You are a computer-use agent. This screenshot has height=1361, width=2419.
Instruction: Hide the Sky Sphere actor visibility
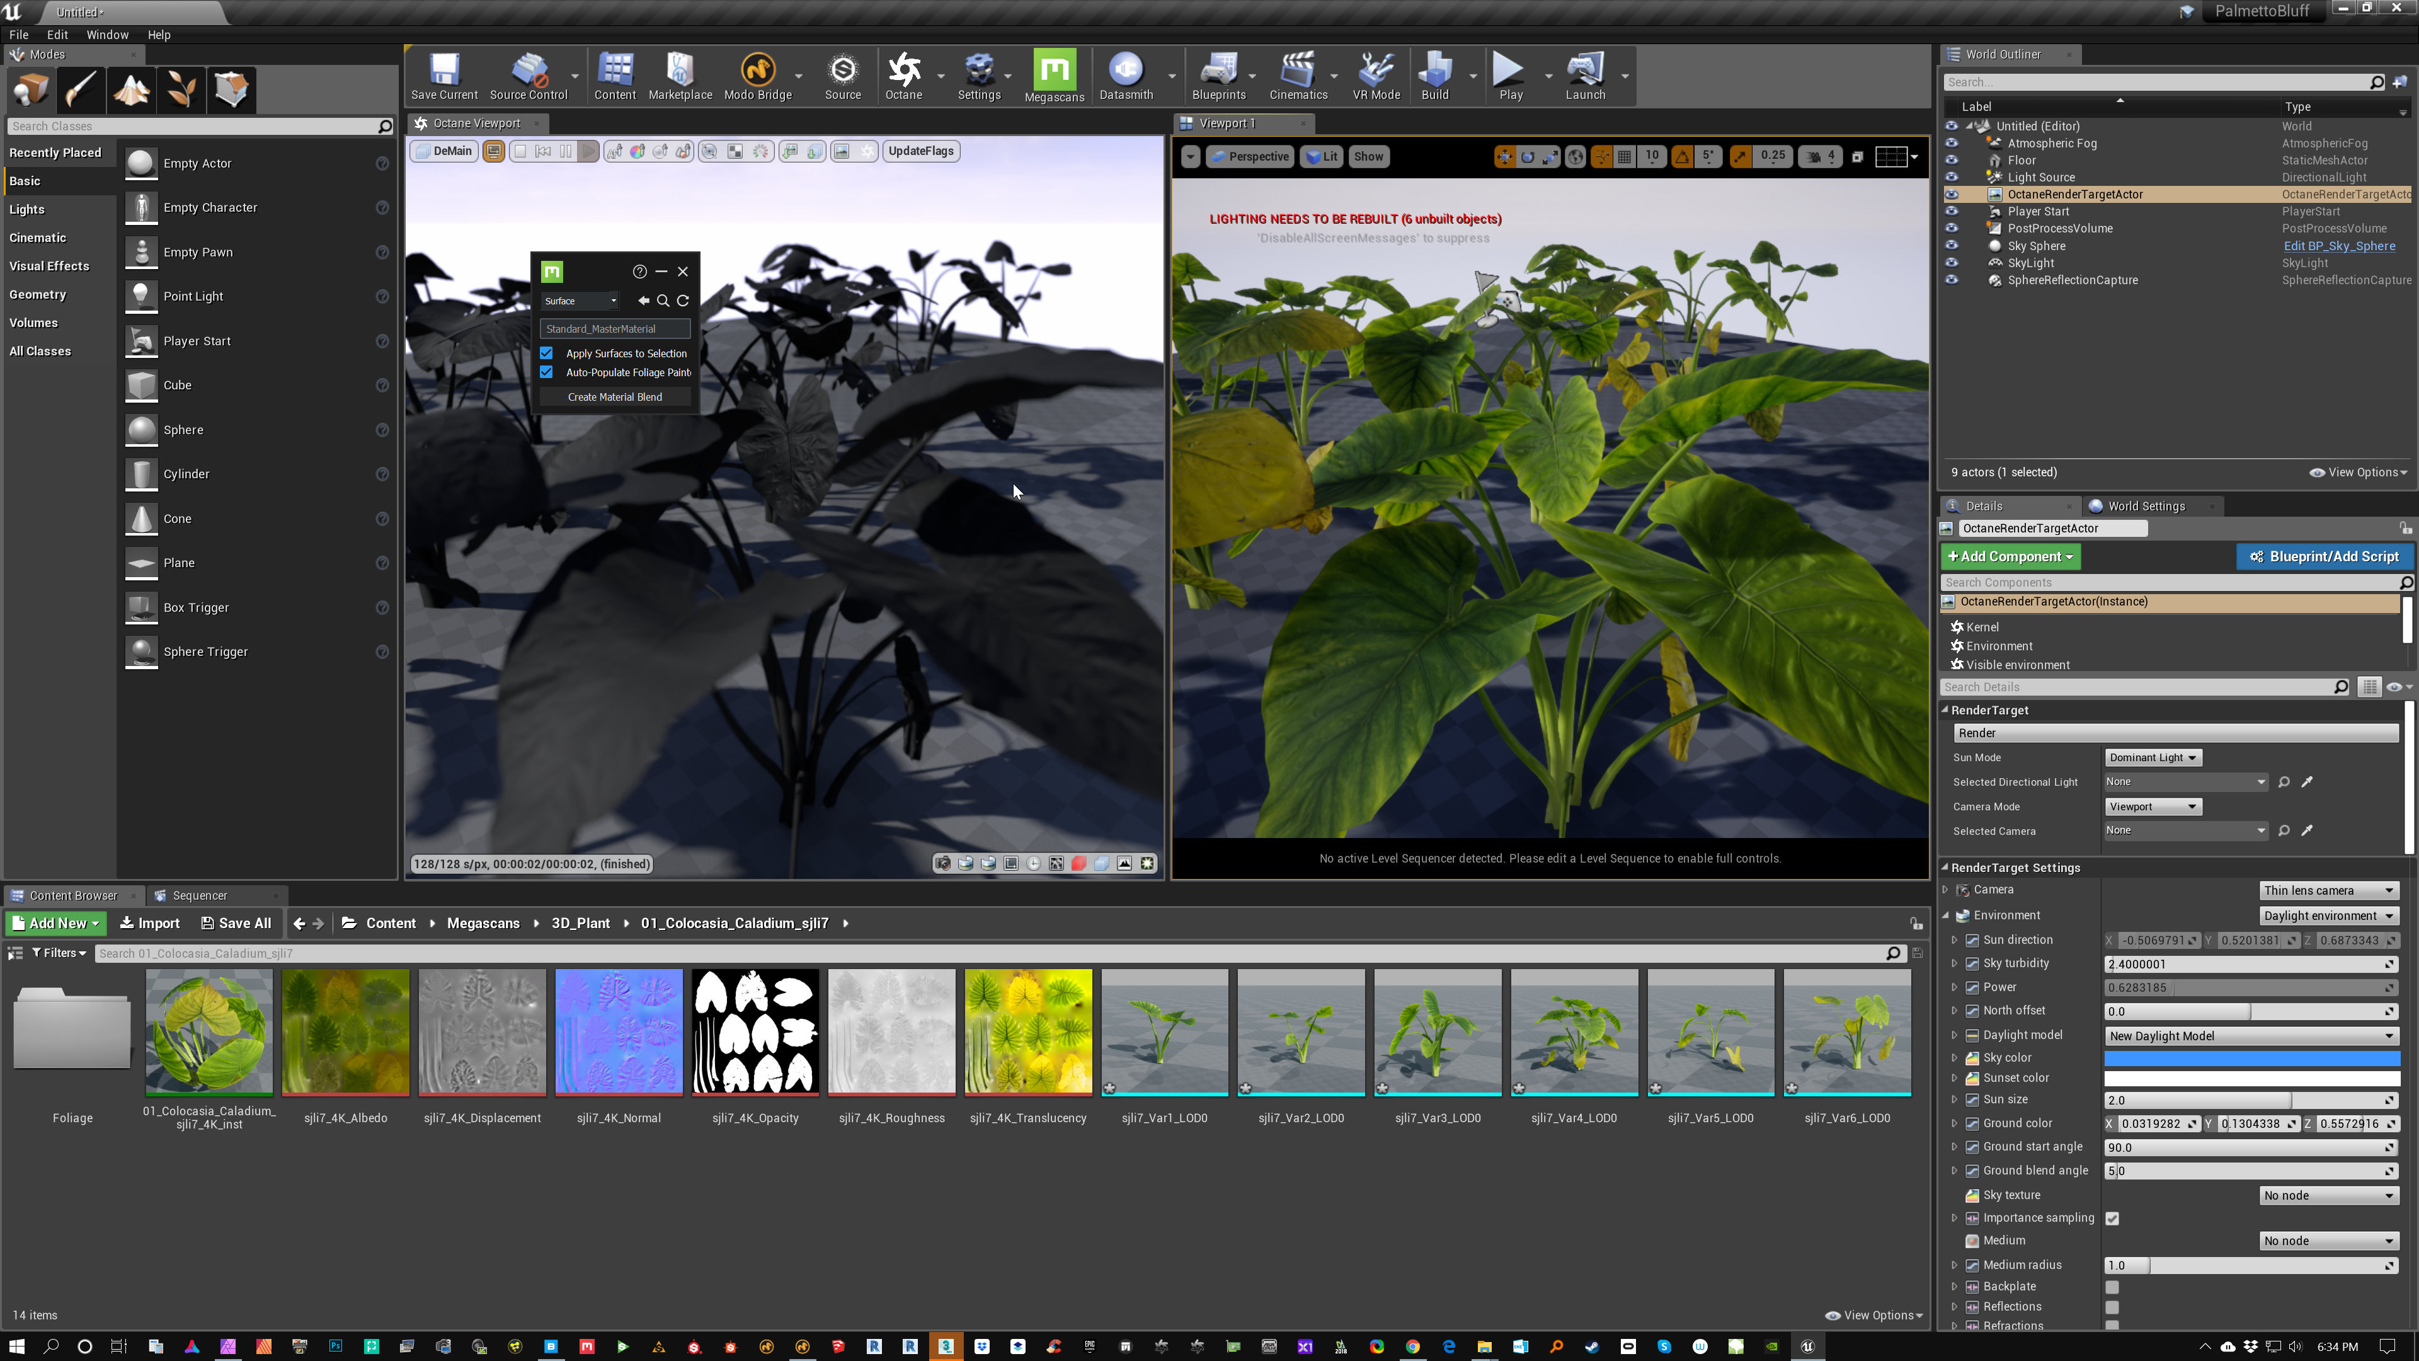click(x=1952, y=246)
